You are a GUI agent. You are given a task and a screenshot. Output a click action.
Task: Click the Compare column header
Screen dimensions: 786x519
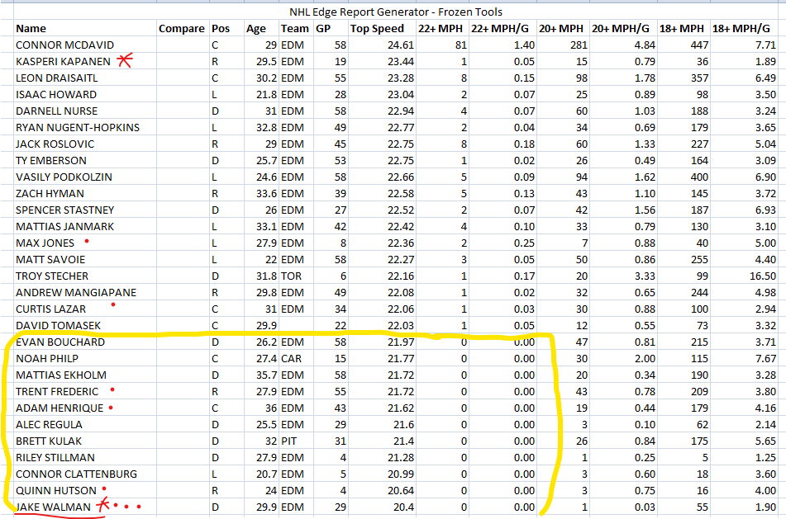pyautogui.click(x=181, y=28)
